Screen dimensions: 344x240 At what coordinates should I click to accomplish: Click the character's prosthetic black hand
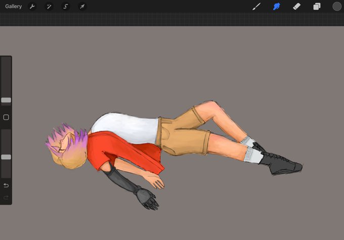pos(147,199)
